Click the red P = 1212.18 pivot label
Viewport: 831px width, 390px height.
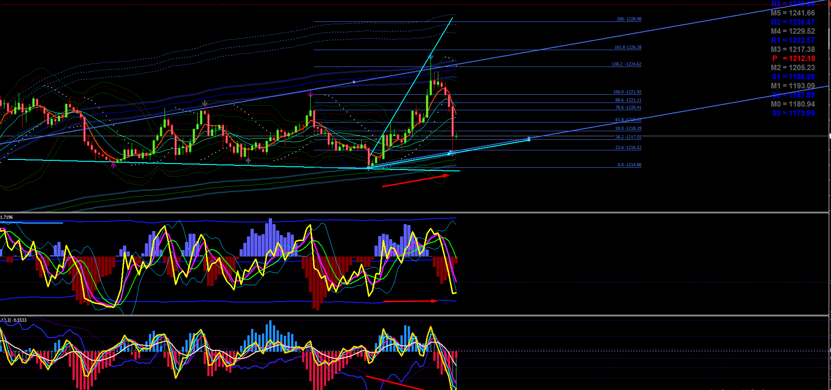coord(793,58)
